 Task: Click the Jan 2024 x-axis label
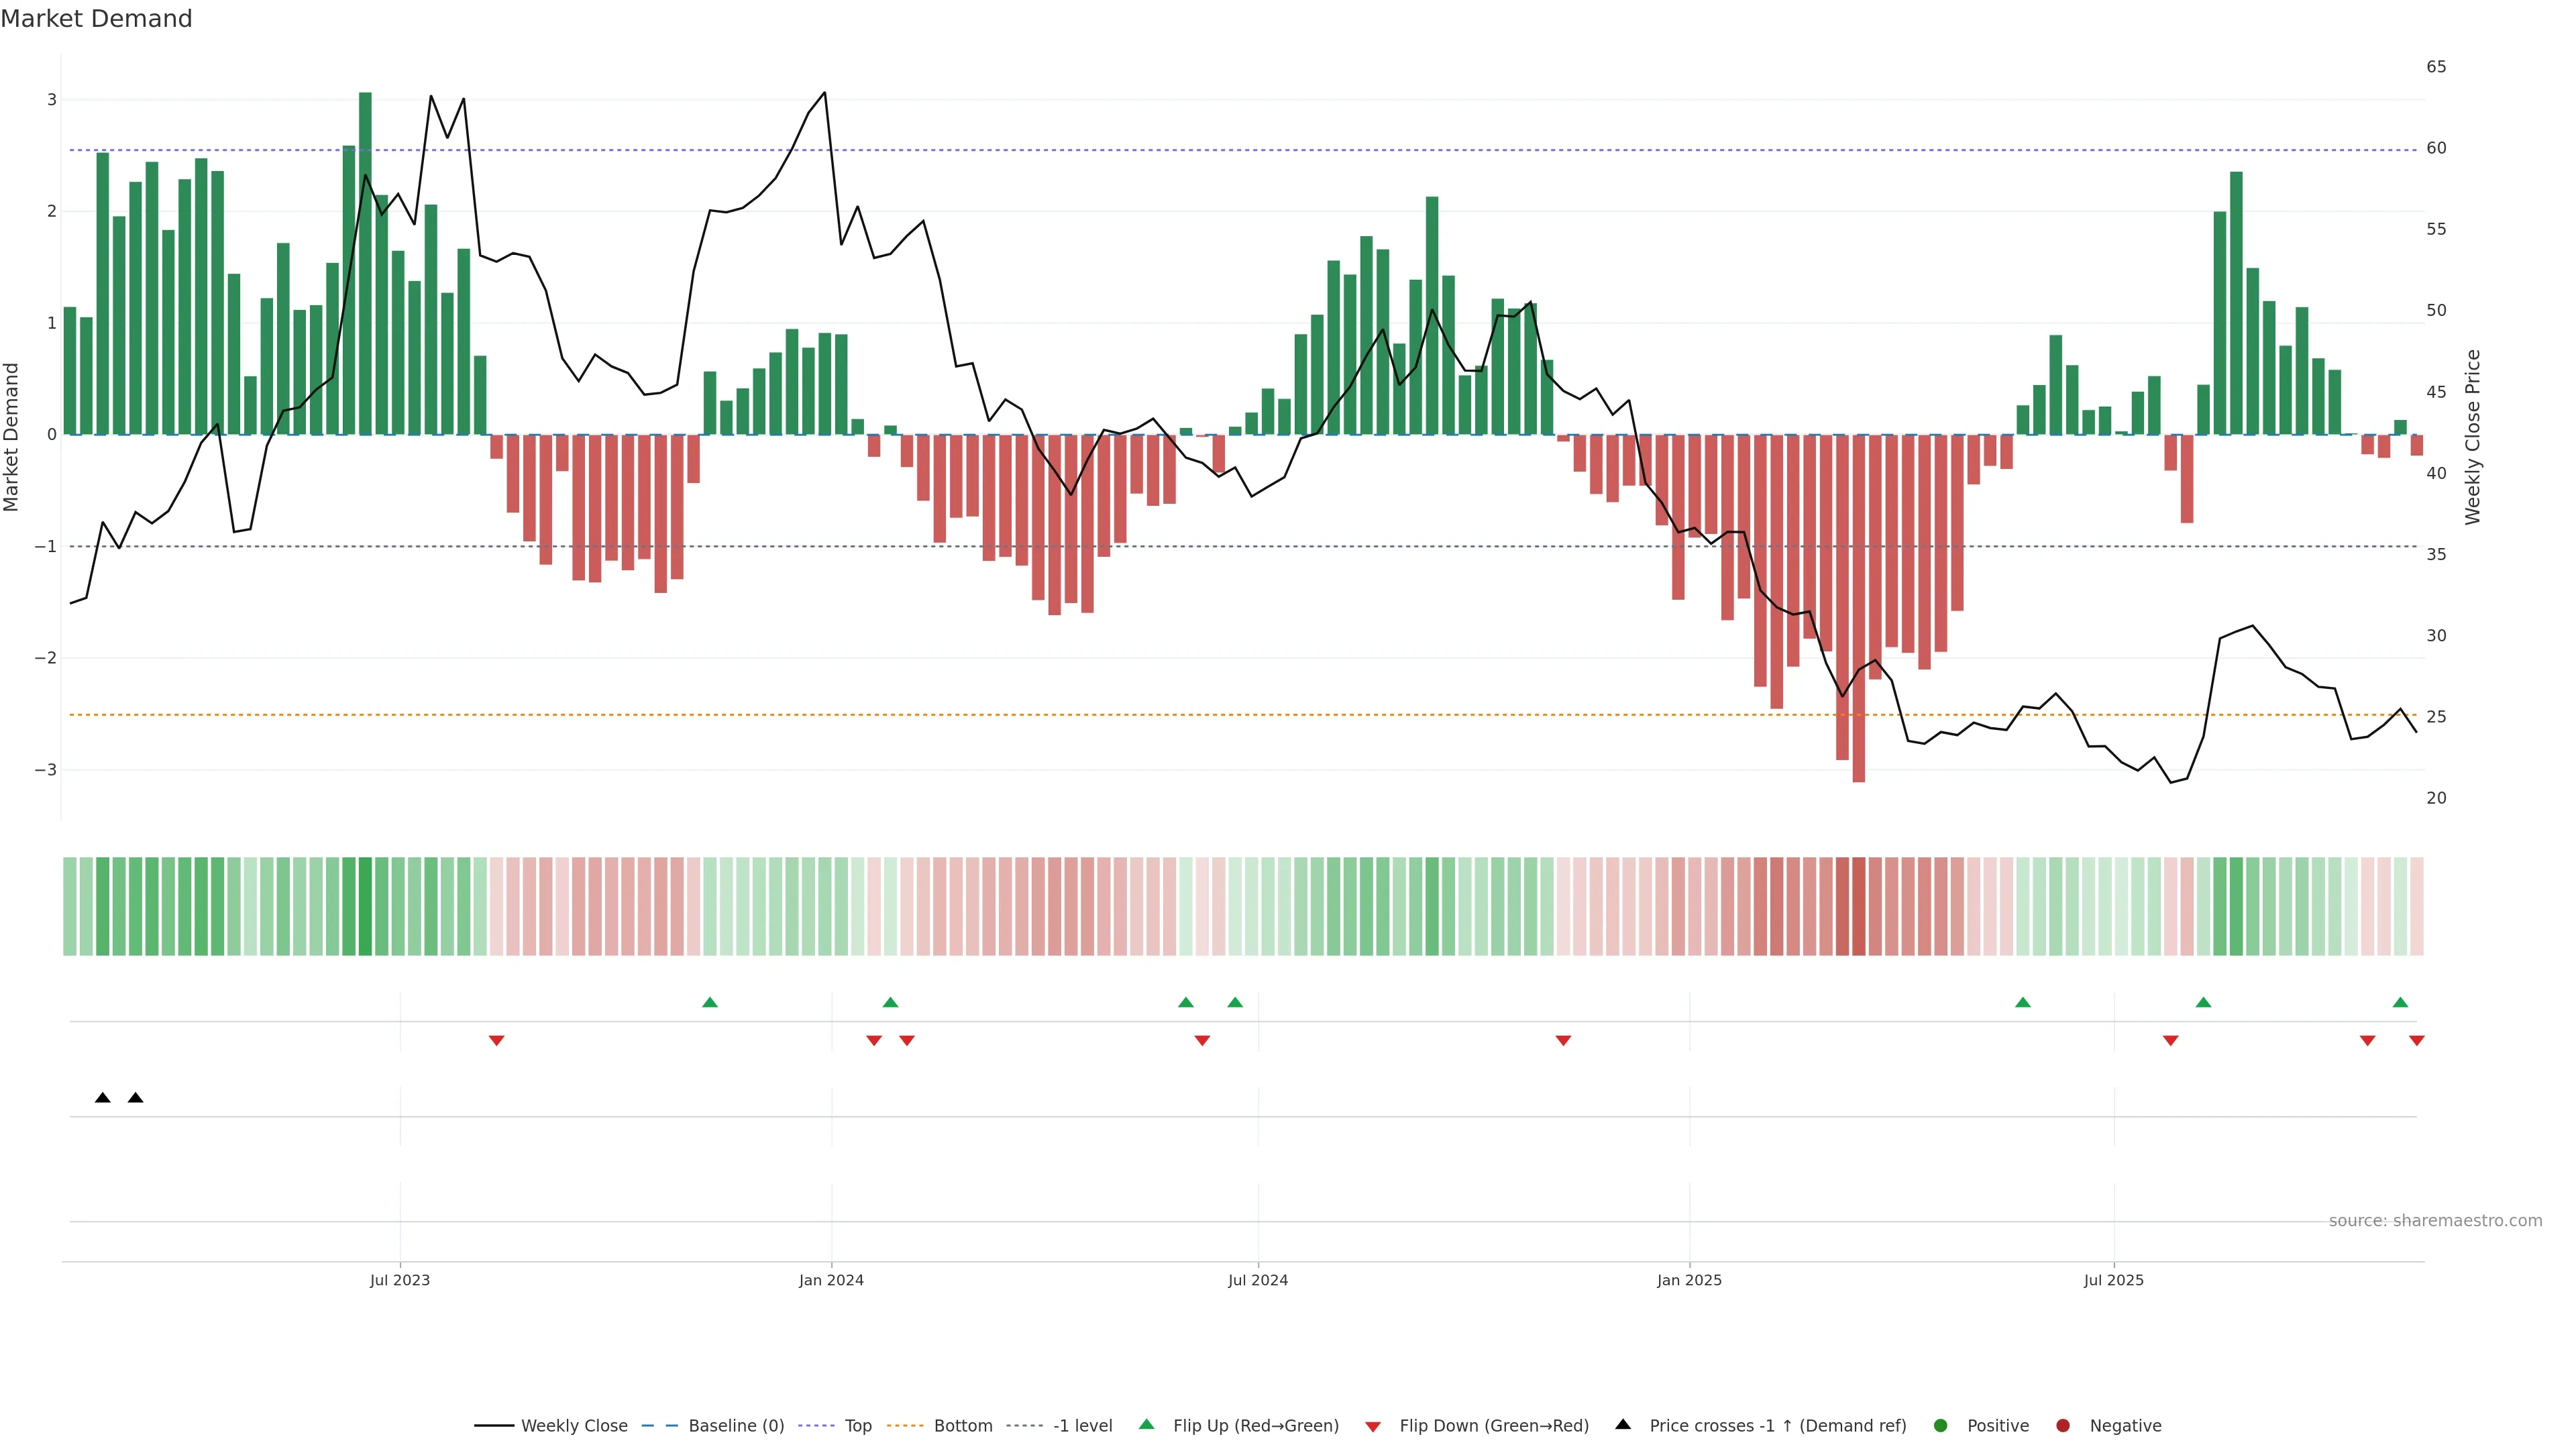(831, 1280)
